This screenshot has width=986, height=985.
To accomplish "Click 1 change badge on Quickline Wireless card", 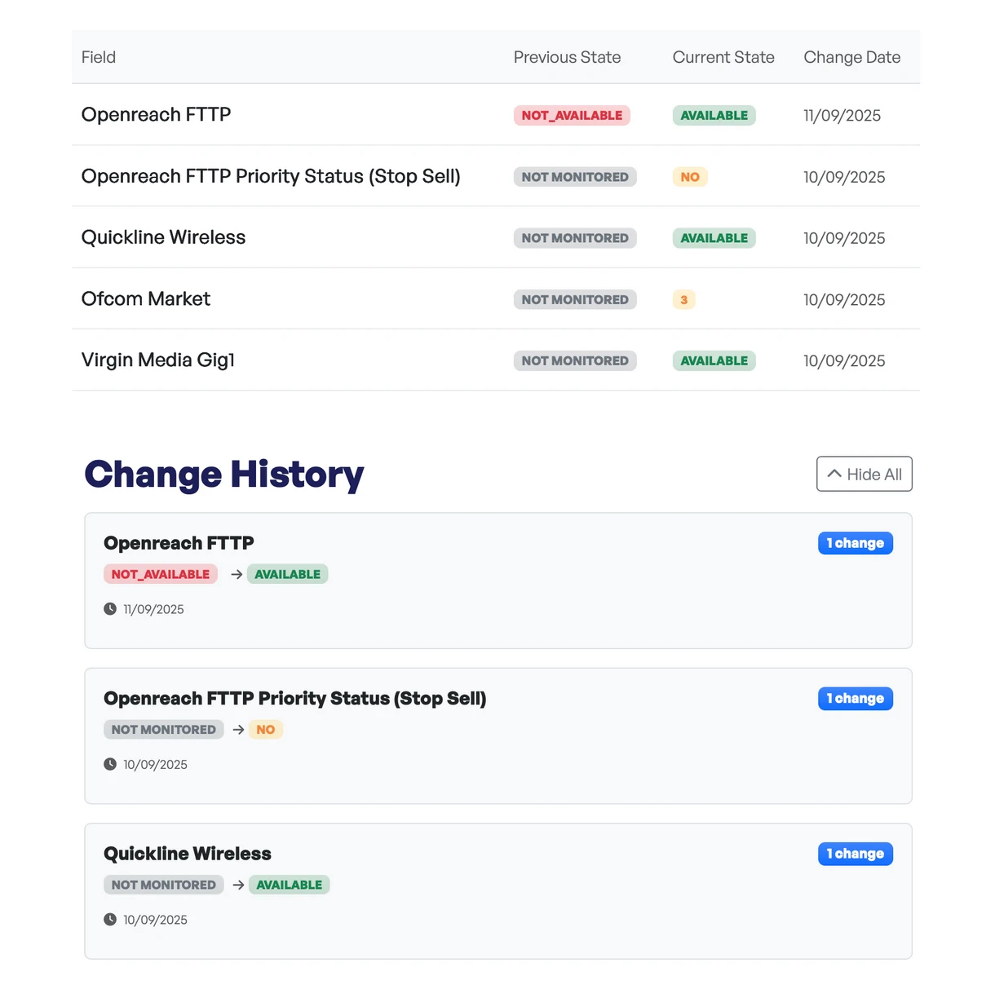I will point(855,854).
